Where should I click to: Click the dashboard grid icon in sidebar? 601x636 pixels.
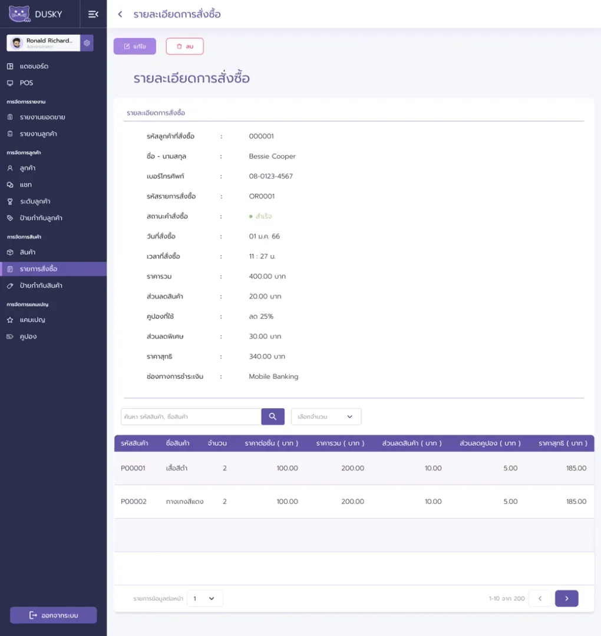[x=10, y=66]
